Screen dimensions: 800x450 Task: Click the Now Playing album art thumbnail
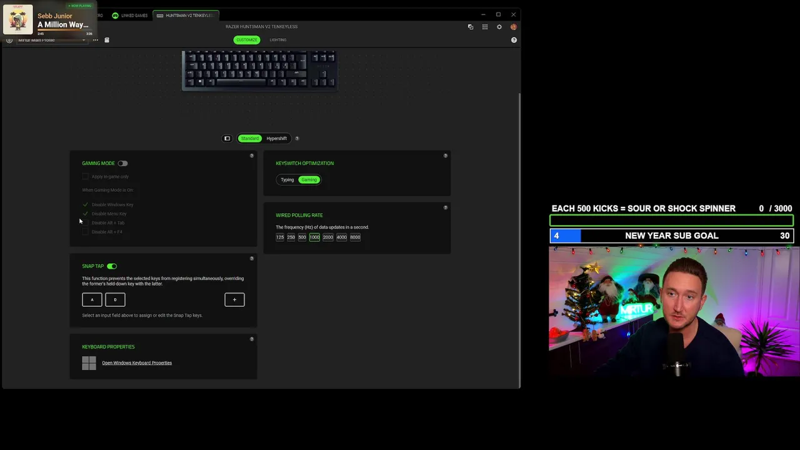[17, 19]
